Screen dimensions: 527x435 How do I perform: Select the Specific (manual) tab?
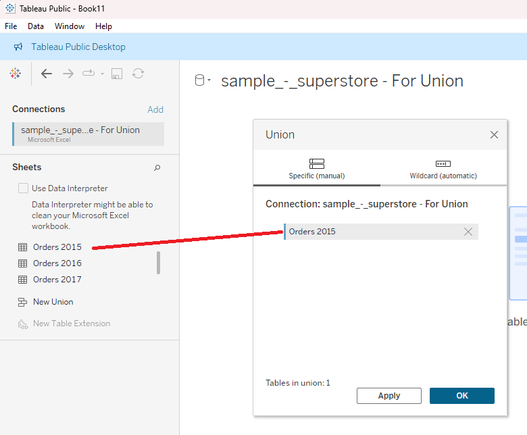click(x=316, y=169)
